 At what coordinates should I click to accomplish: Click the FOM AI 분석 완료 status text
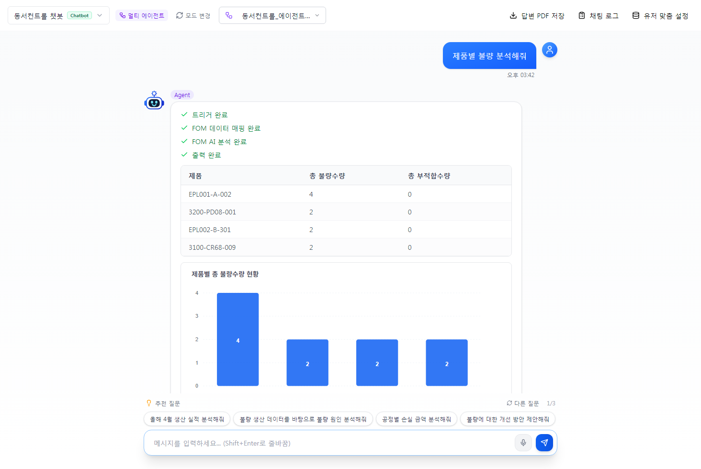pyautogui.click(x=219, y=142)
